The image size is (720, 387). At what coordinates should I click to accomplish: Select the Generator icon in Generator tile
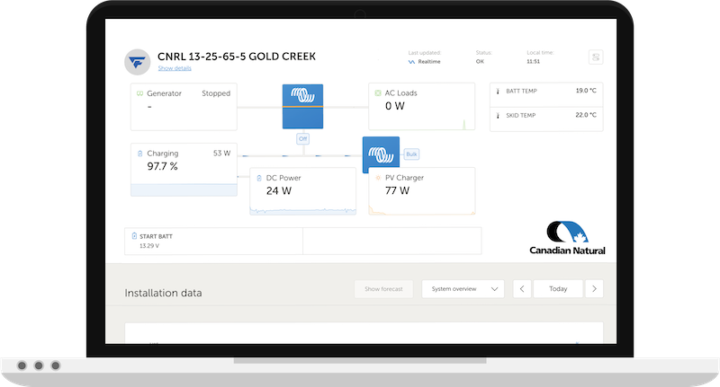(139, 93)
